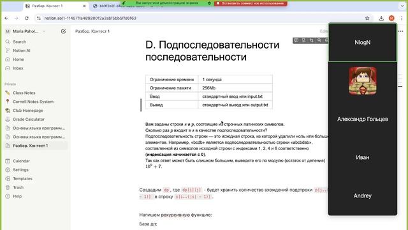Screen dimensions: 408x230
Task: Click 'Private' section label in sidebar
Action: click(10, 84)
